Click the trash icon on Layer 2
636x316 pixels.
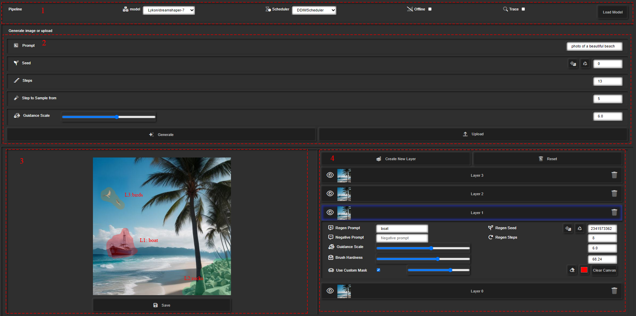pyautogui.click(x=614, y=194)
